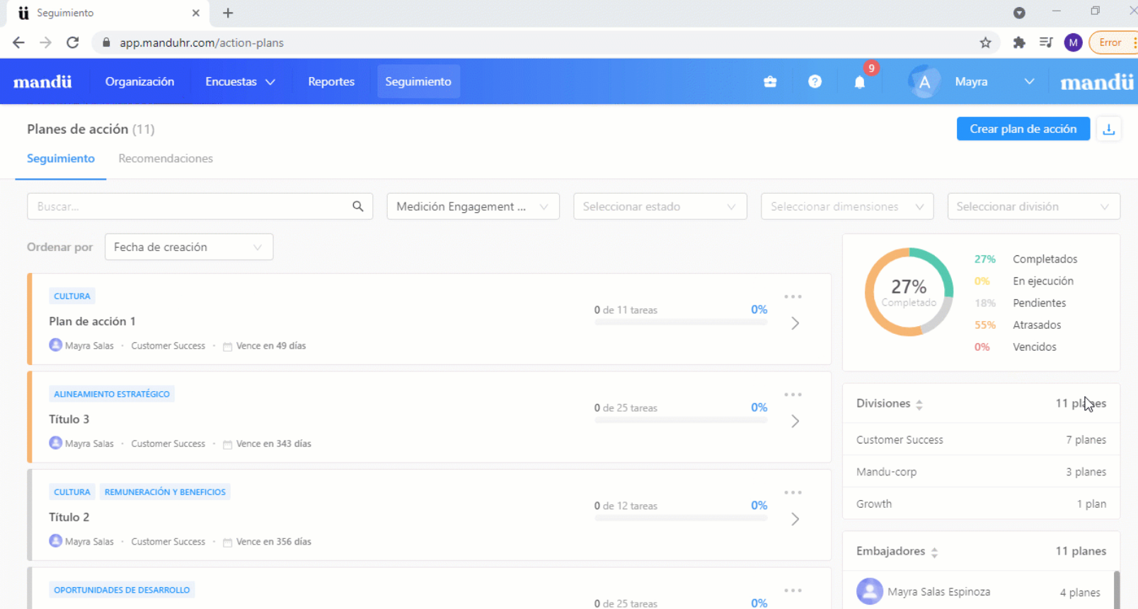The image size is (1138, 609).
Task: Open Título 2 detail arrow
Action: coord(795,519)
